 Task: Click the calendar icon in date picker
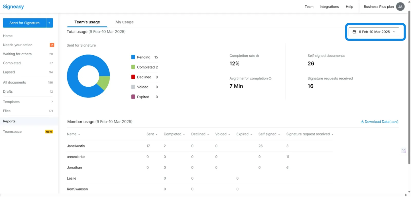(354, 32)
